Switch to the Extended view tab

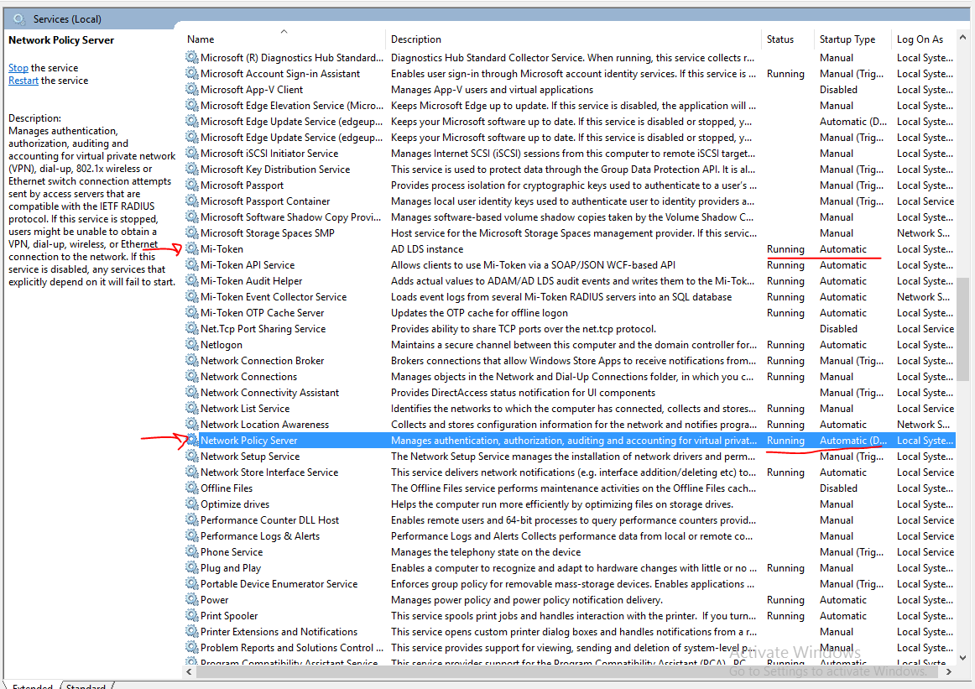33,686
